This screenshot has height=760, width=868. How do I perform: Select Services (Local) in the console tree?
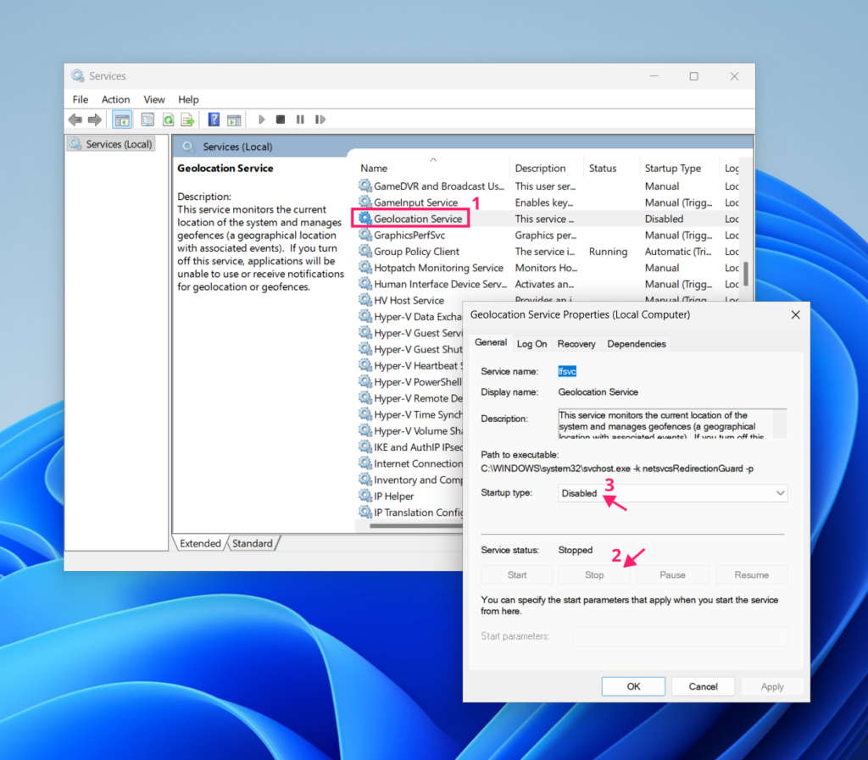coord(111,144)
